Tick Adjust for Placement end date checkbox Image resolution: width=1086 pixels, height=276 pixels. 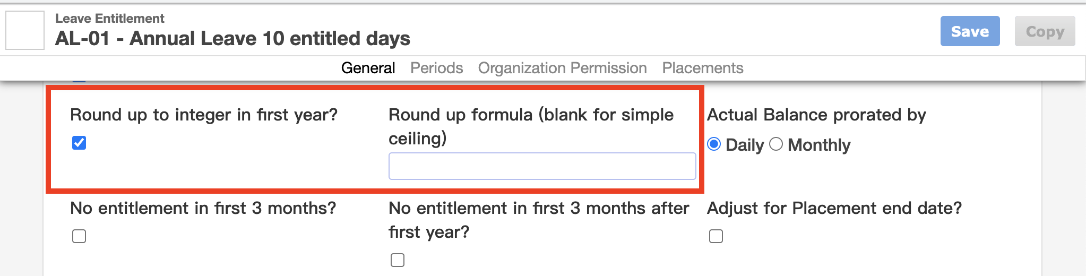[x=716, y=236]
